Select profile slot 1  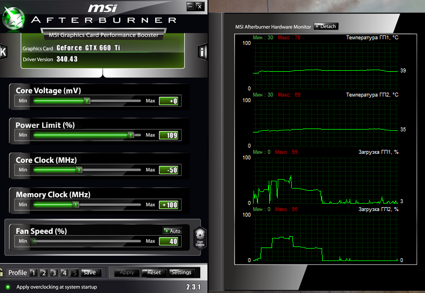coord(33,273)
